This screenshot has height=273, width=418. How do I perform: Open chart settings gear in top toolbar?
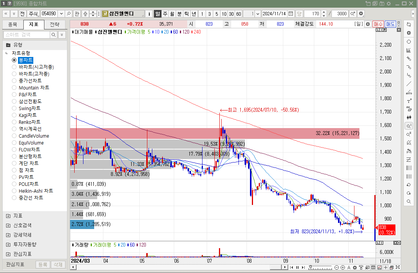click(x=361, y=14)
